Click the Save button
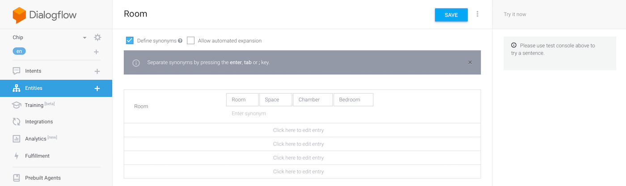This screenshot has height=186, width=626. (451, 15)
